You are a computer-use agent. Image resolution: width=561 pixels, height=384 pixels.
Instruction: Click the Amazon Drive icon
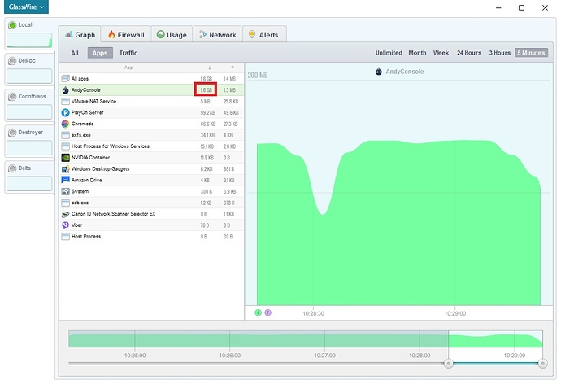point(65,180)
